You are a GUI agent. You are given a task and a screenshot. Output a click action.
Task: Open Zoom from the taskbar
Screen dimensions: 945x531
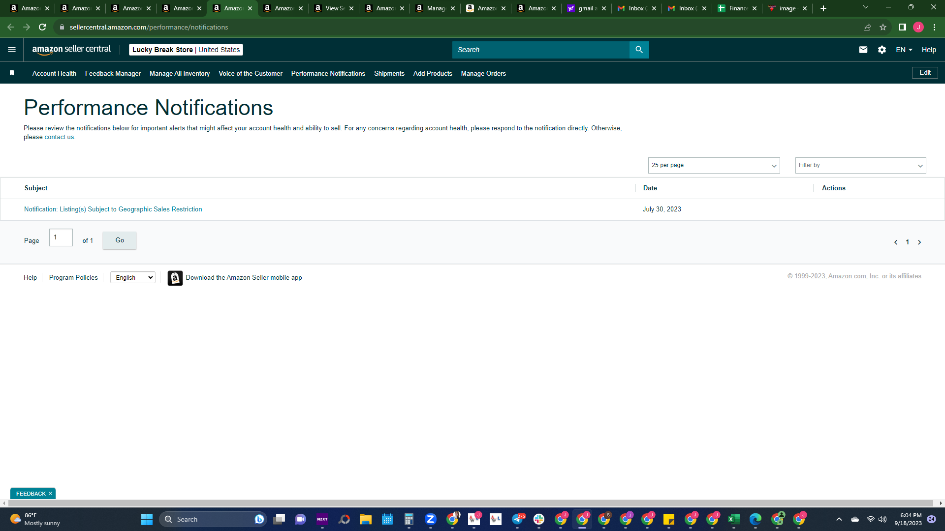pyautogui.click(x=431, y=519)
